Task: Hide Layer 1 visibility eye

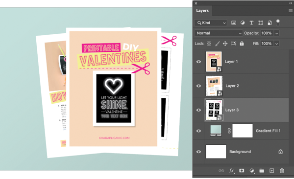Action: tap(198, 62)
